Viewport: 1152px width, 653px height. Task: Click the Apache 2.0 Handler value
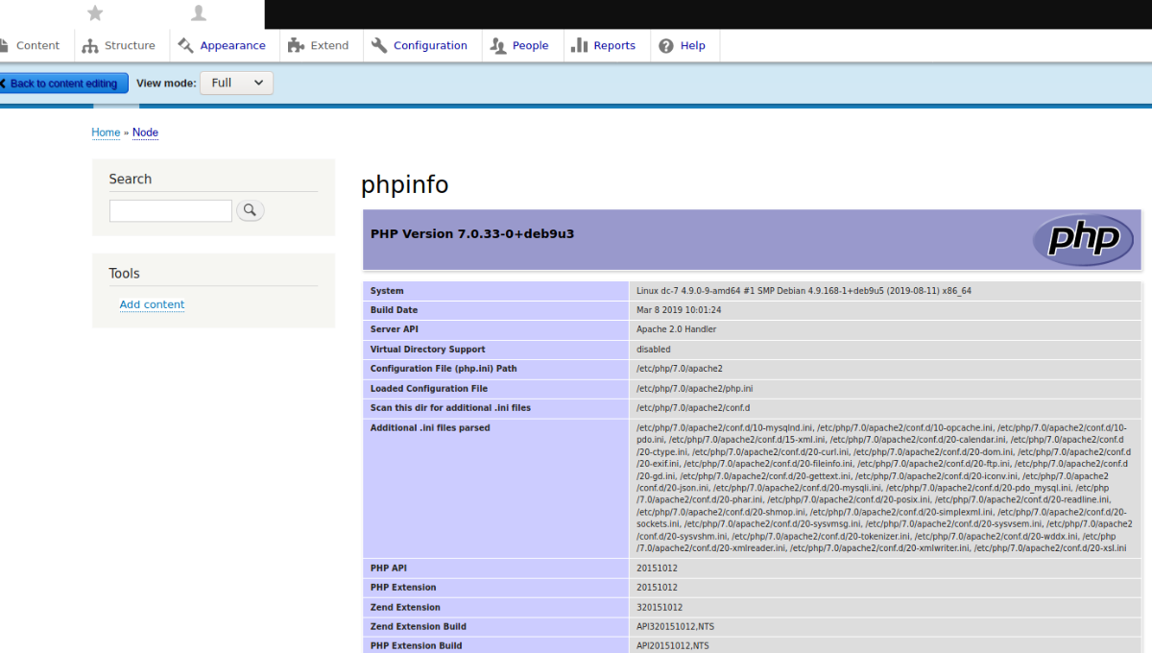point(676,329)
